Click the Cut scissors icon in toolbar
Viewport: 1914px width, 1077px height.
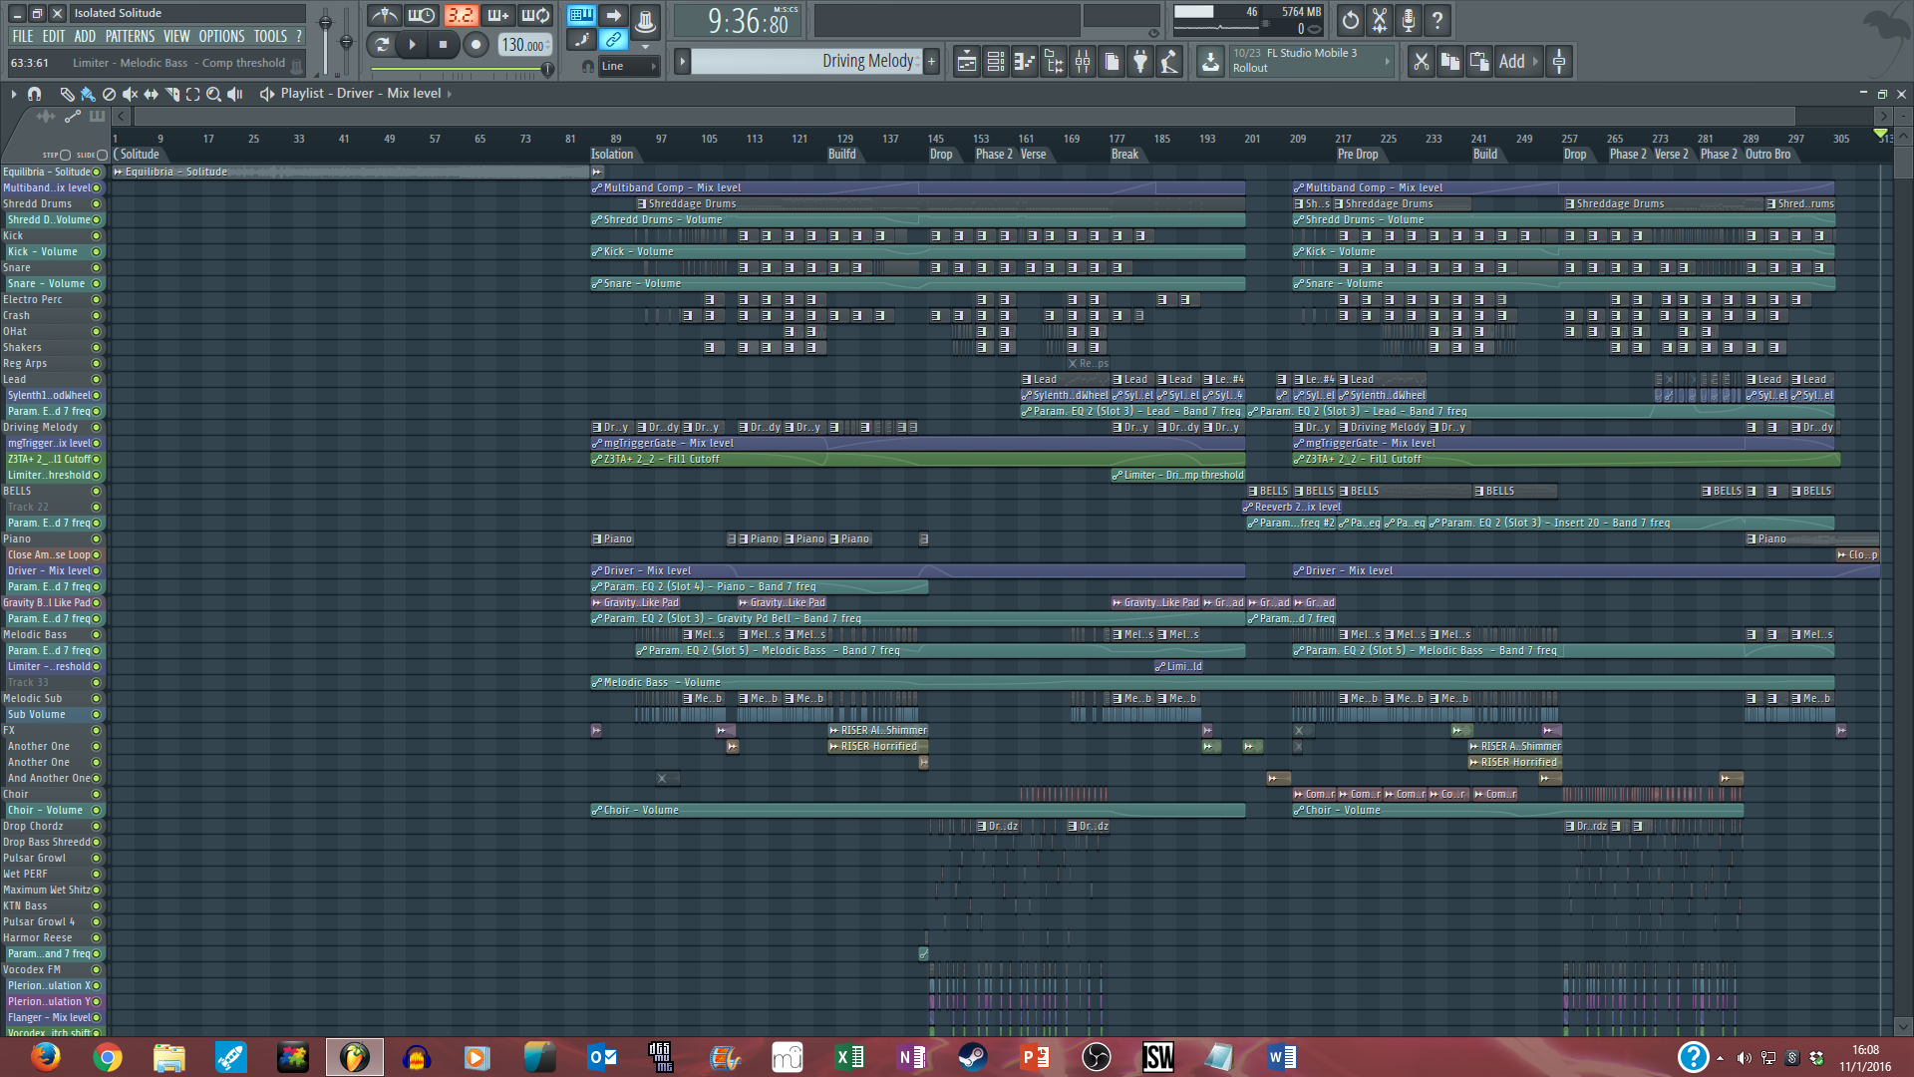click(x=1421, y=62)
